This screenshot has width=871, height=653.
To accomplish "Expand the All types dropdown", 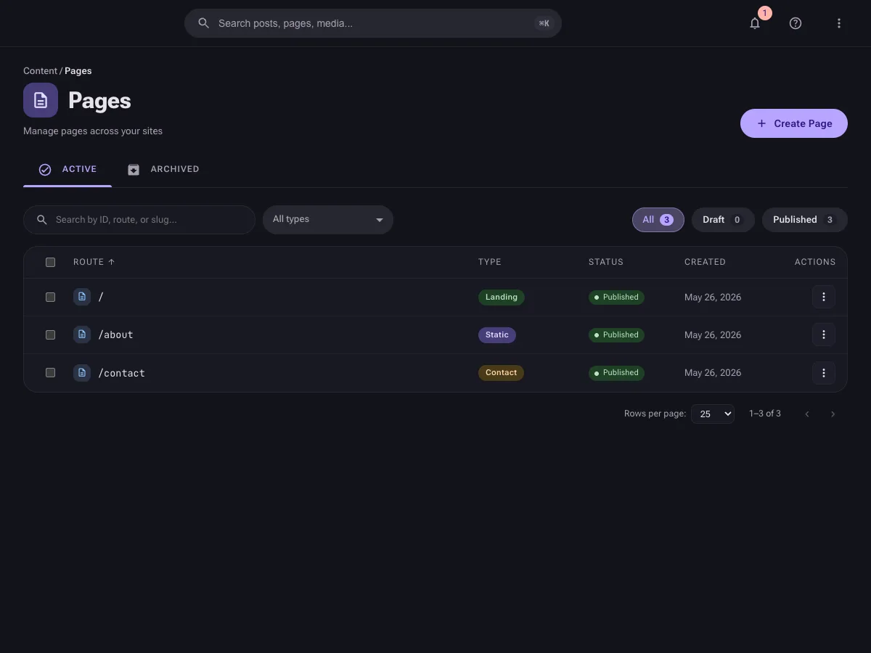I will point(328,220).
